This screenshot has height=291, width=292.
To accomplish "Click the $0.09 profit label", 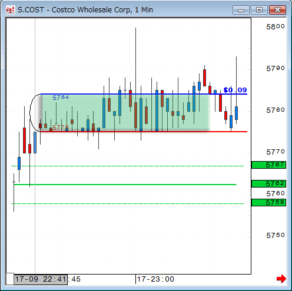I will (x=235, y=90).
